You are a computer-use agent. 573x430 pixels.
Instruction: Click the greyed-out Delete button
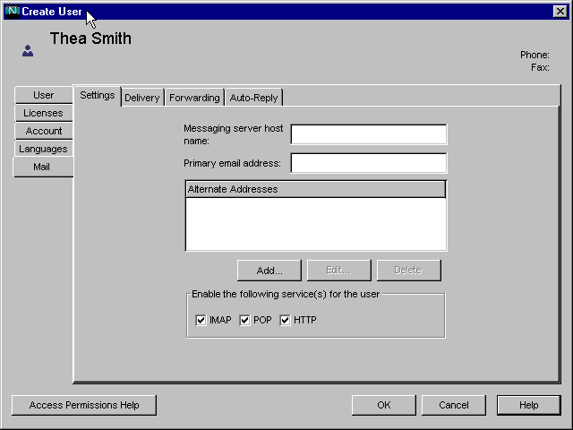[x=408, y=271]
